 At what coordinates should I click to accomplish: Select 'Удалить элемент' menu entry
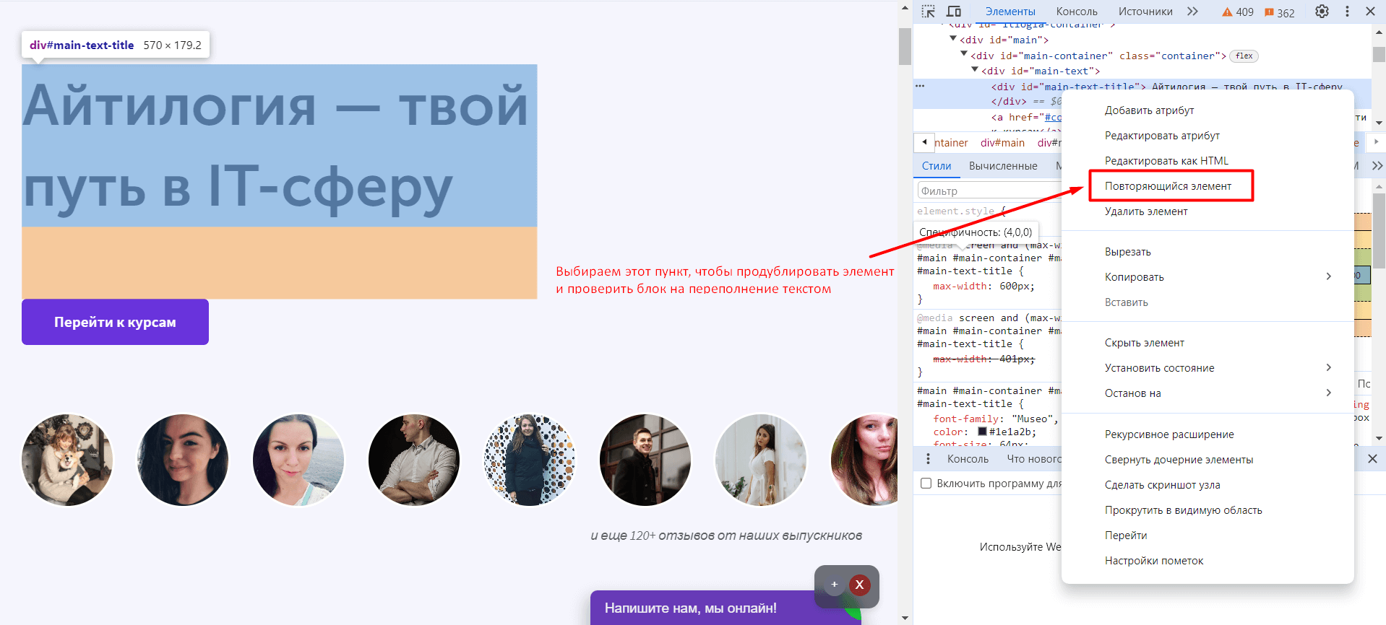pyautogui.click(x=1145, y=211)
